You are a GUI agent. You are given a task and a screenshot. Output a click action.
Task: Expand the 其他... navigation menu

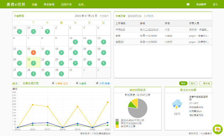point(82,5)
